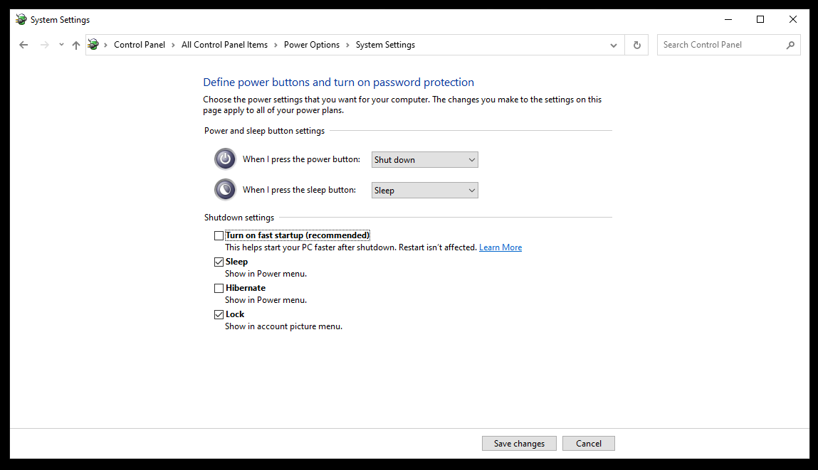Open the power button action dropdown
818x470 pixels.
coord(424,159)
